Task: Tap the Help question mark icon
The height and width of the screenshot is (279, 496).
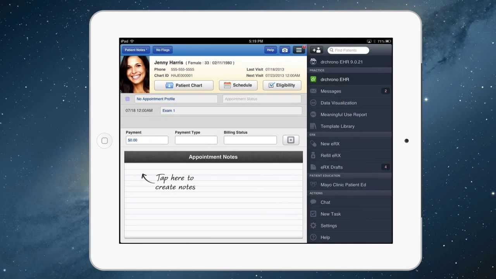Action: pos(313,237)
